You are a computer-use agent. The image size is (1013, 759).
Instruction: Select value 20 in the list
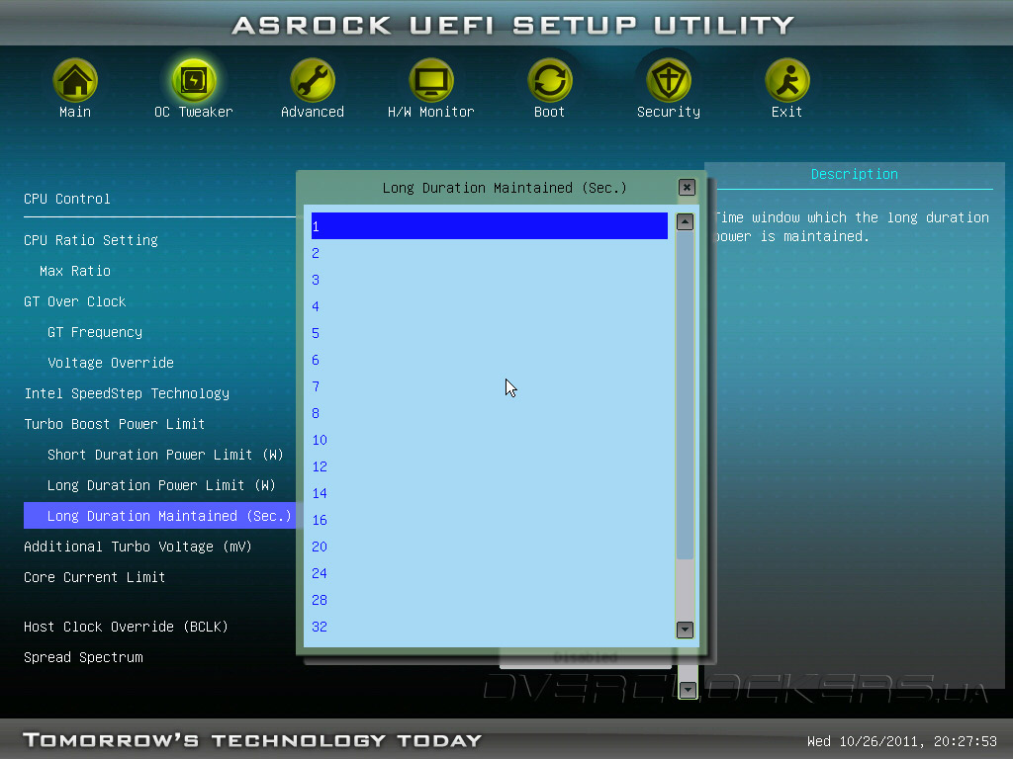click(489, 546)
